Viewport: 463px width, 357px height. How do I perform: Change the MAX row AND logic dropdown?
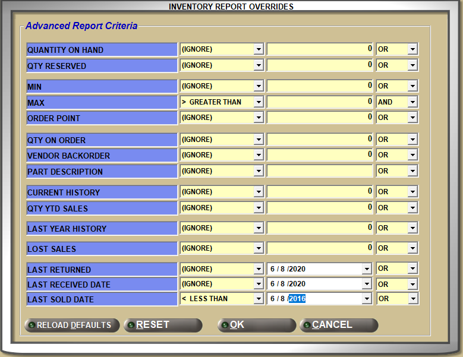(x=412, y=102)
